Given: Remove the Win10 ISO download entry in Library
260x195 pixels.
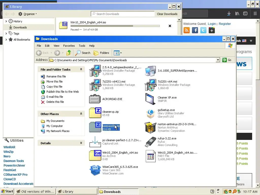Looking at the screenshot, I should [x=170, y=26].
